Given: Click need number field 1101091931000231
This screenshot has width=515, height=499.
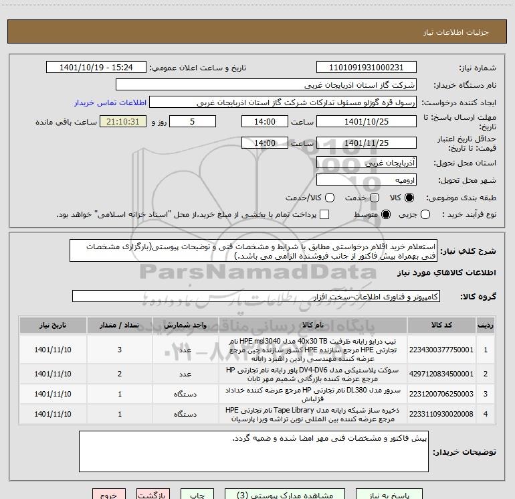Looking at the screenshot, I should point(367,67).
